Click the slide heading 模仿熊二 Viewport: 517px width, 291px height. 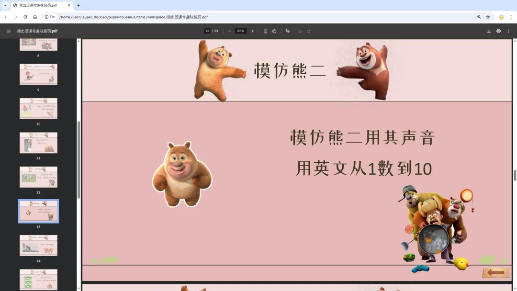pyautogui.click(x=290, y=70)
